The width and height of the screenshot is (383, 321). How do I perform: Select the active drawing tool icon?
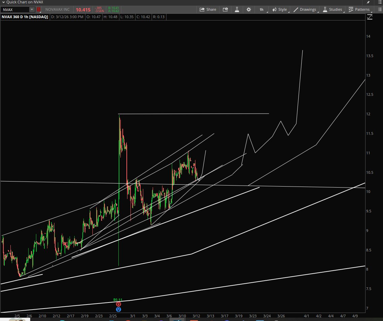[370, 17]
